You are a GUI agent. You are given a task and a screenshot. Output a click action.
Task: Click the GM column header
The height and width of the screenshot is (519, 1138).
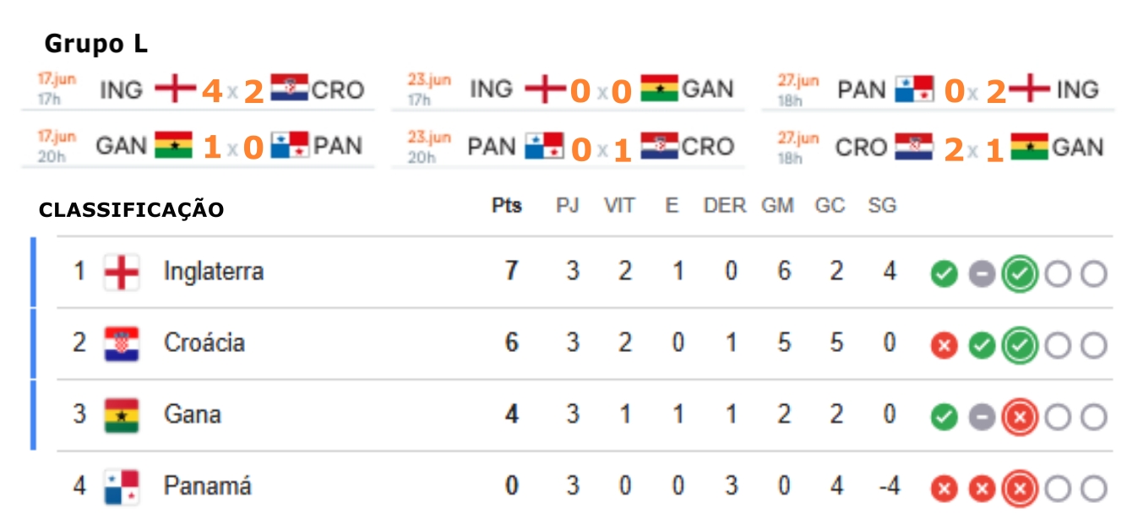point(777,206)
